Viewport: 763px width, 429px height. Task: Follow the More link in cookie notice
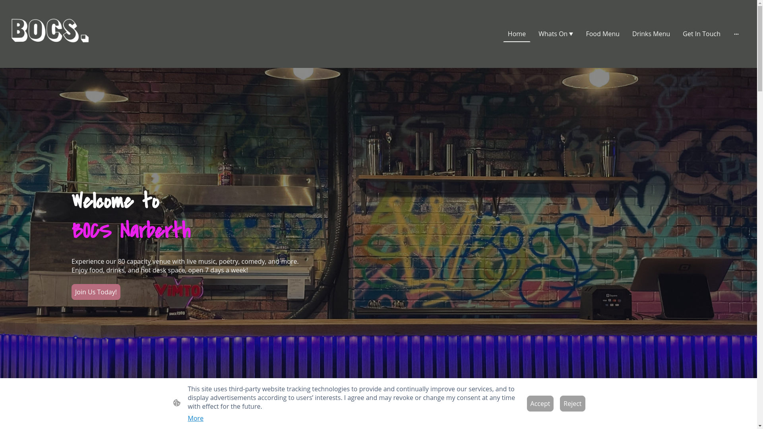click(x=195, y=418)
